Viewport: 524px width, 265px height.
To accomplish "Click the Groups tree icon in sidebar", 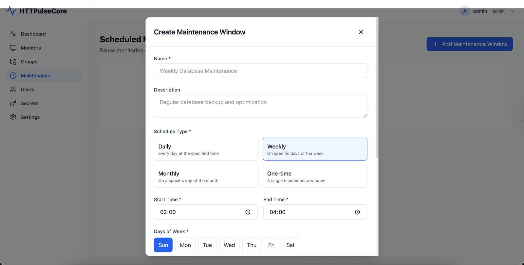I will point(13,62).
